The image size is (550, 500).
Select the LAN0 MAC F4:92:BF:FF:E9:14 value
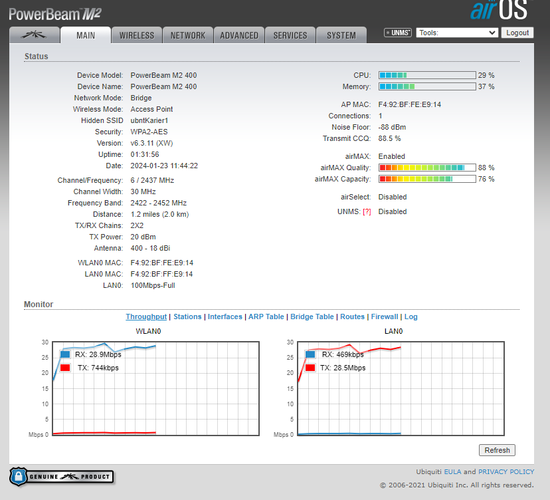tap(161, 274)
